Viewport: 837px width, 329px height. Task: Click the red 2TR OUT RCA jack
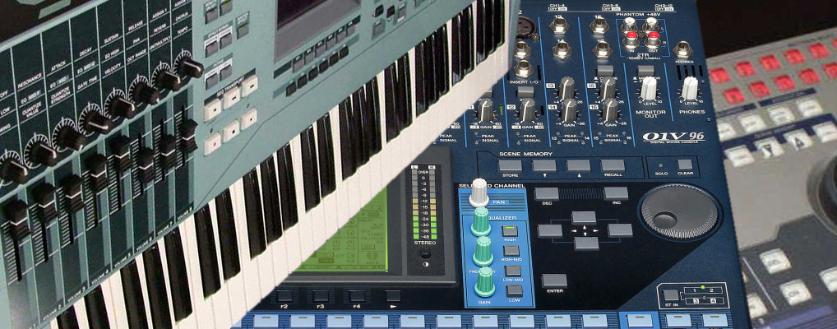[x=652, y=39]
